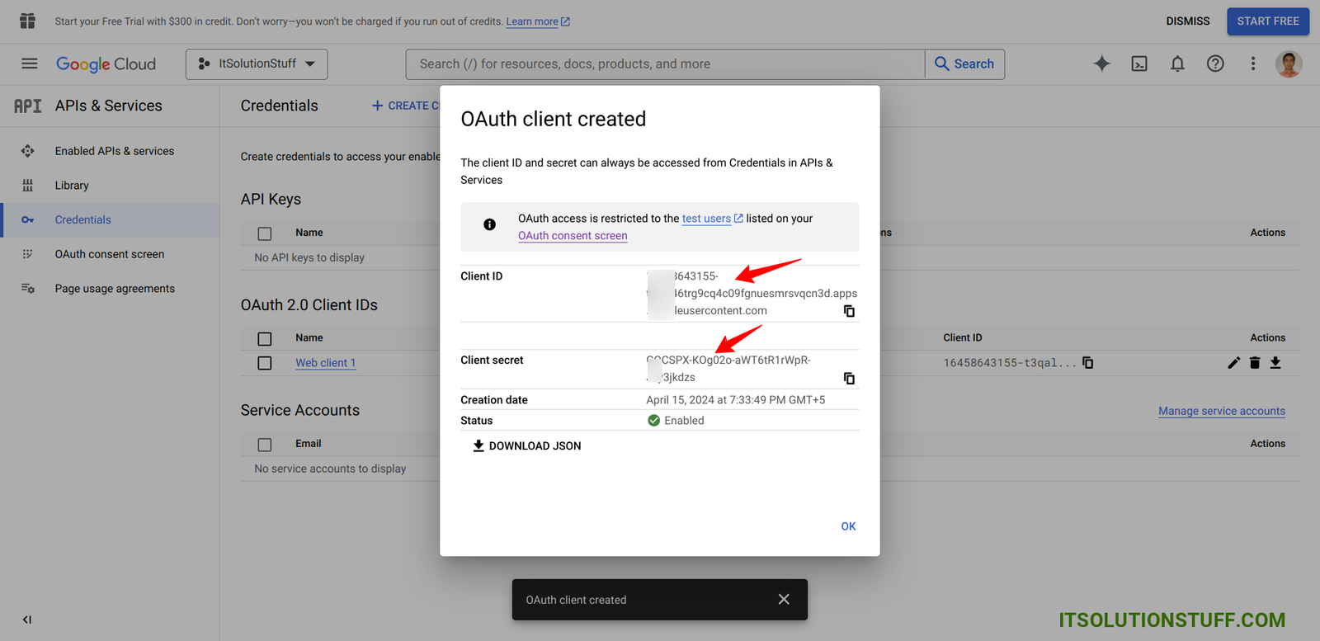Collapse the left navigation sidebar
Screen dimensions: 1320x641
point(27,620)
